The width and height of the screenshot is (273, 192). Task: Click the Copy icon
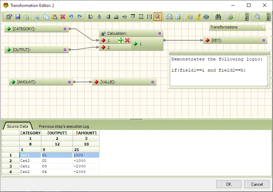(46, 17)
